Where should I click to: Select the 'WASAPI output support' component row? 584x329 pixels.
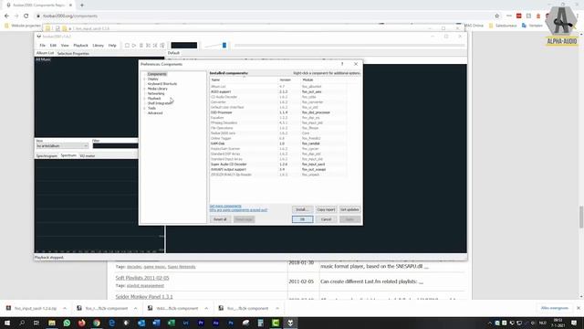click(x=278, y=169)
